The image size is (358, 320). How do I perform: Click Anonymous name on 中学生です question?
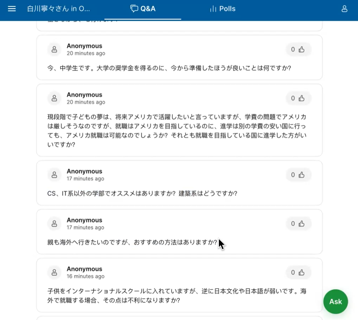pyautogui.click(x=84, y=46)
